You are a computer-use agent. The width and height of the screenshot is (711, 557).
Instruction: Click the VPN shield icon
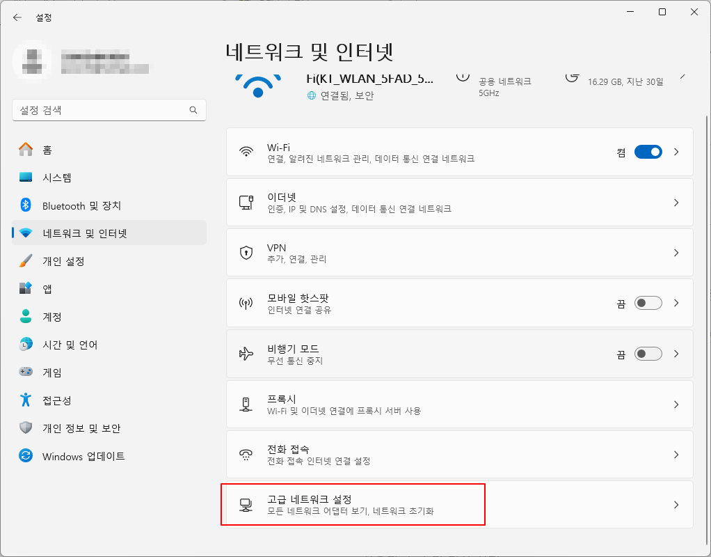(x=246, y=253)
